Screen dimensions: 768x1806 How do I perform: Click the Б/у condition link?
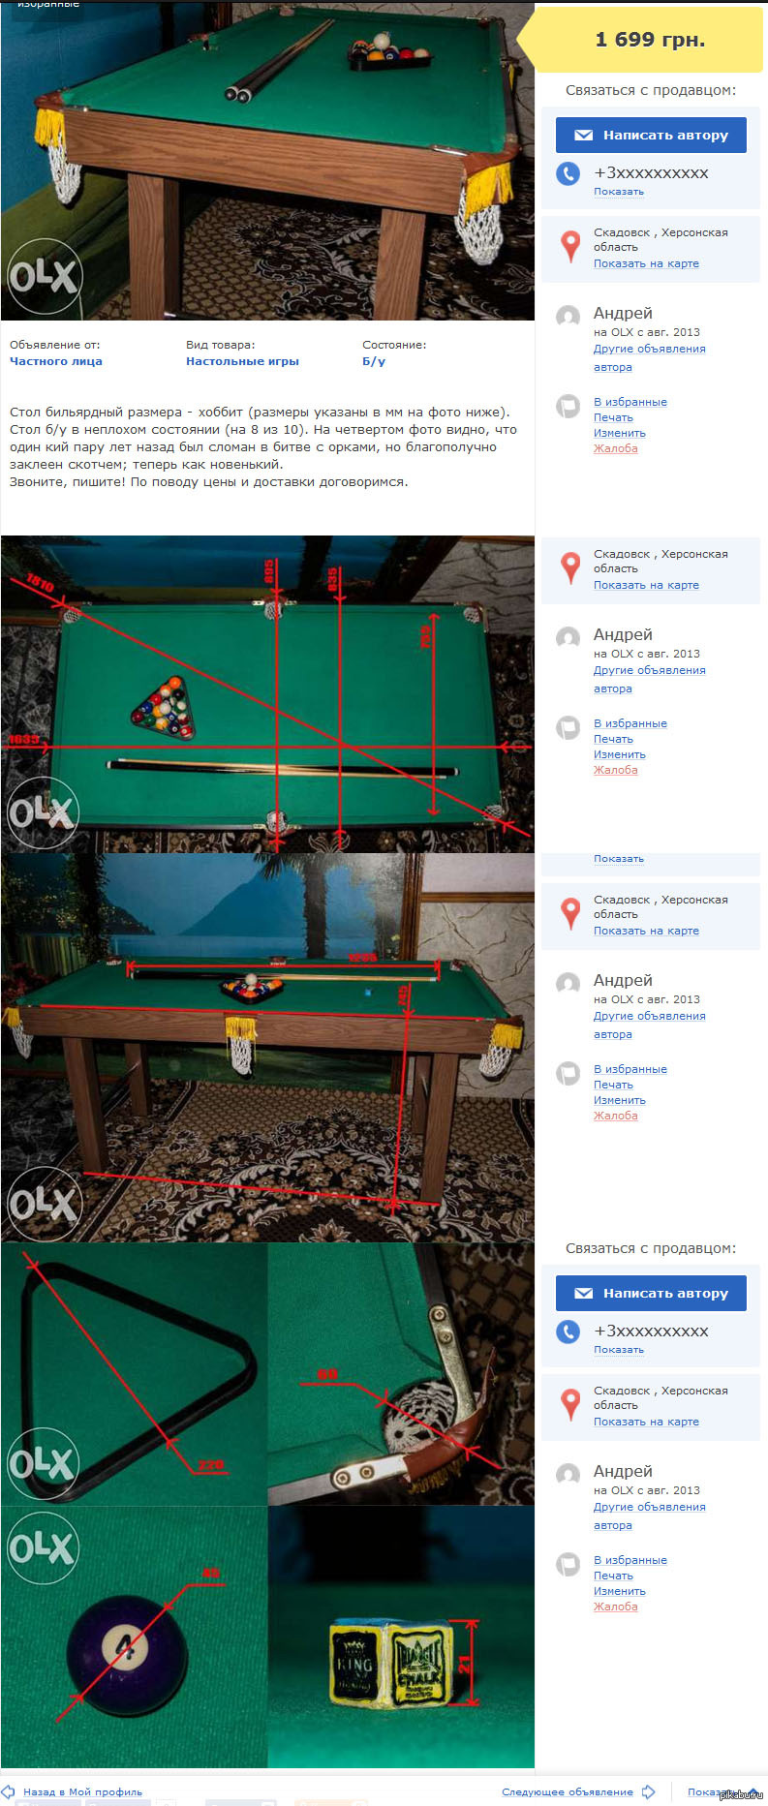pyautogui.click(x=374, y=361)
